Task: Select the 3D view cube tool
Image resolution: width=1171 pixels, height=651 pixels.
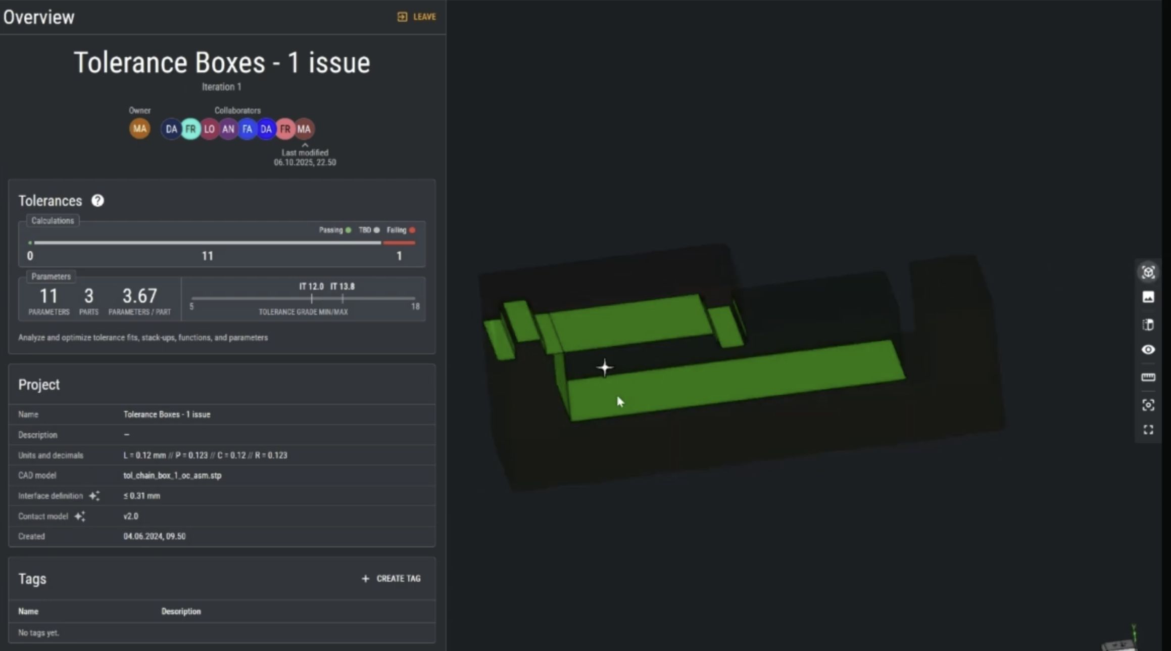Action: point(1149,272)
